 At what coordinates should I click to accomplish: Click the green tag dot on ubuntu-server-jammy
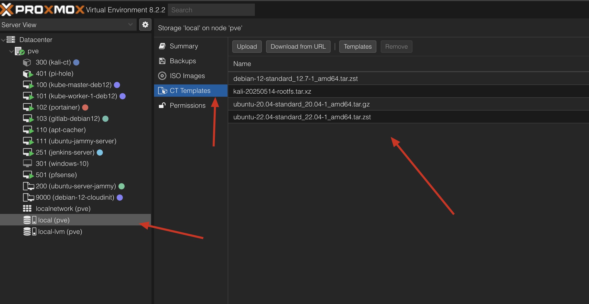(x=122, y=186)
